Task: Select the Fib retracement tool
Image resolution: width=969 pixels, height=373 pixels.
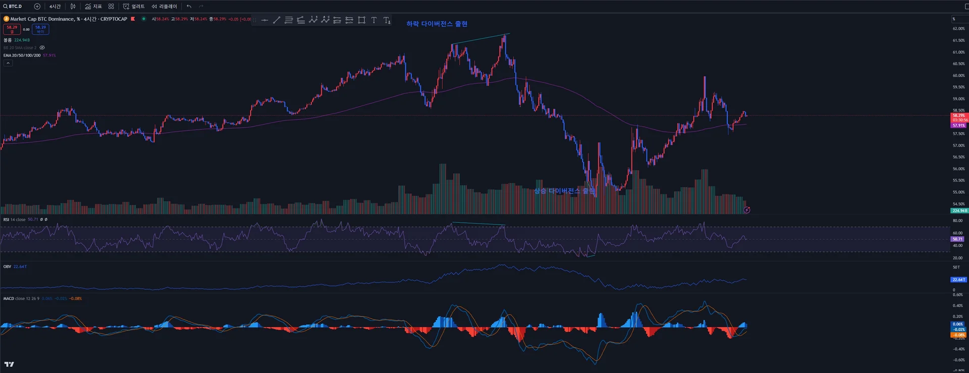Action: point(289,20)
